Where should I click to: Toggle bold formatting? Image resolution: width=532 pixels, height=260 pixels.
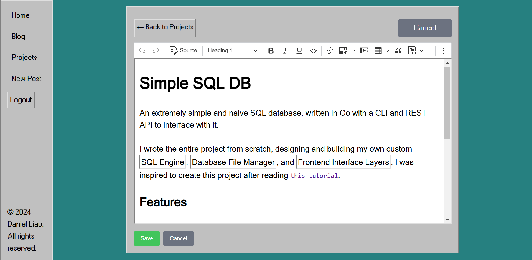(x=271, y=51)
